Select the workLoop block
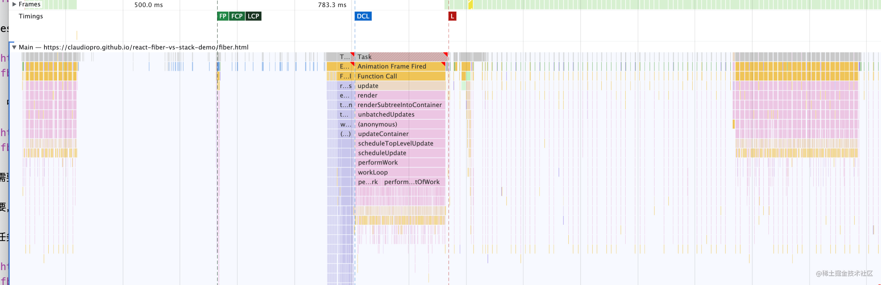The height and width of the screenshot is (285, 881). pyautogui.click(x=400, y=172)
